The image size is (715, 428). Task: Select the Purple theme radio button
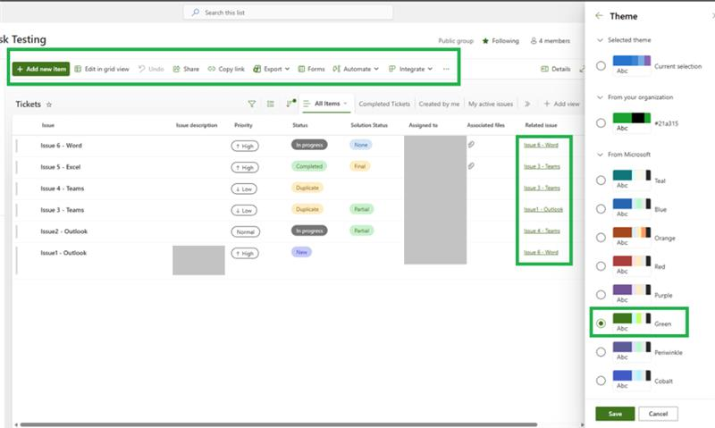click(601, 295)
